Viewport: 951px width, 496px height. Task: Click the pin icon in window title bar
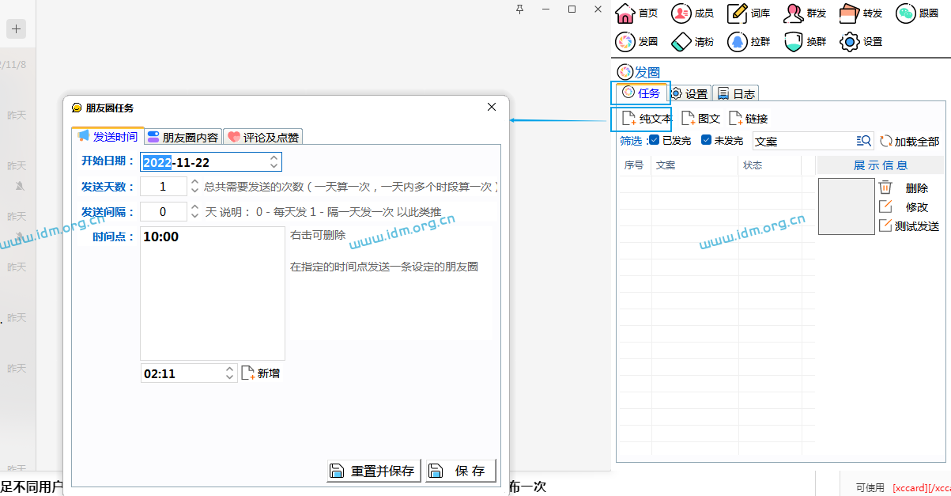click(519, 9)
